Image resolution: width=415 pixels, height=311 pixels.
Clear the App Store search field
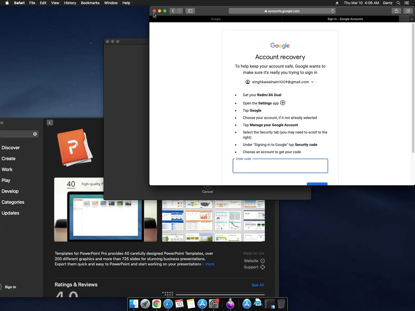(35, 134)
